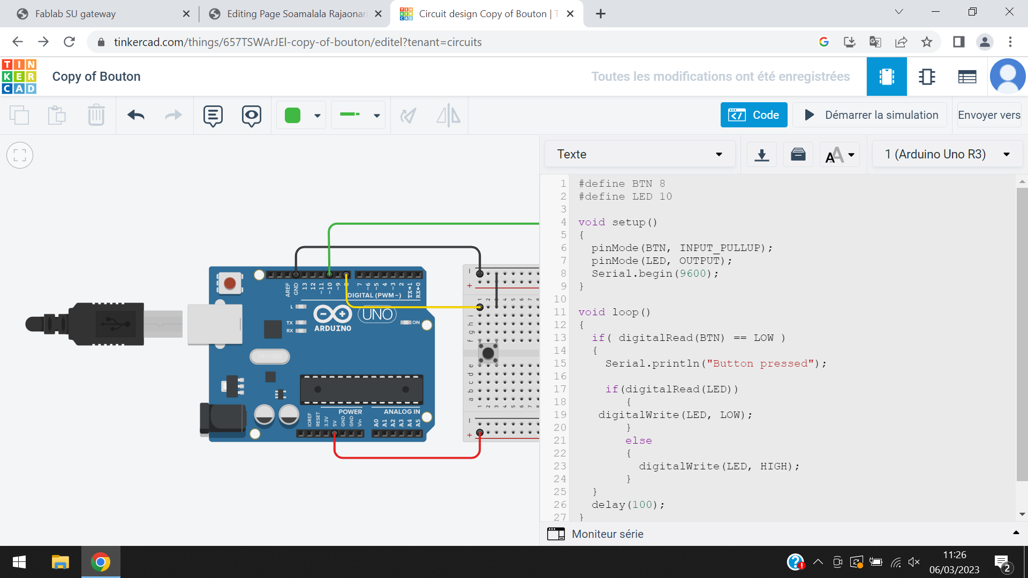Show hidden system tray icons
The image size is (1028, 578).
(818, 562)
